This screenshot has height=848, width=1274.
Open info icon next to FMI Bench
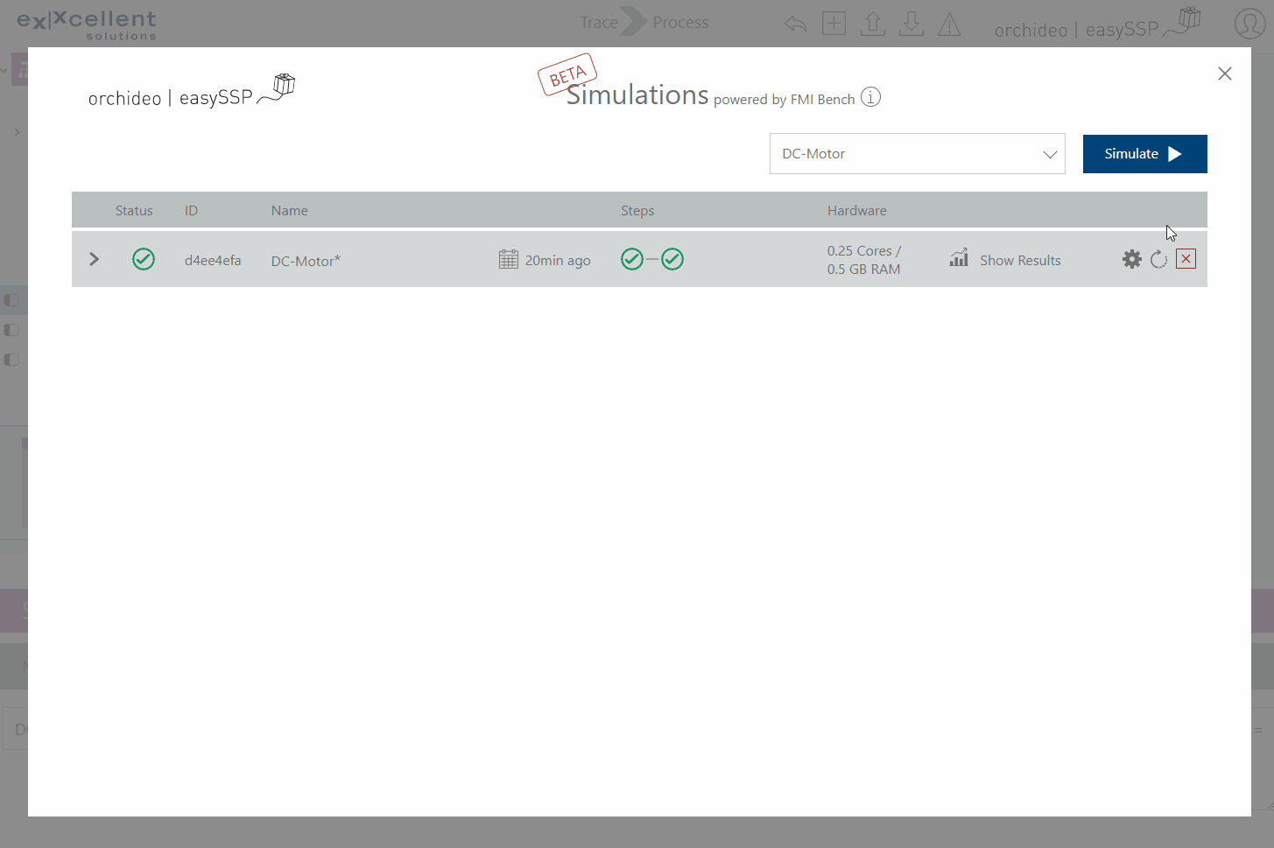click(870, 97)
